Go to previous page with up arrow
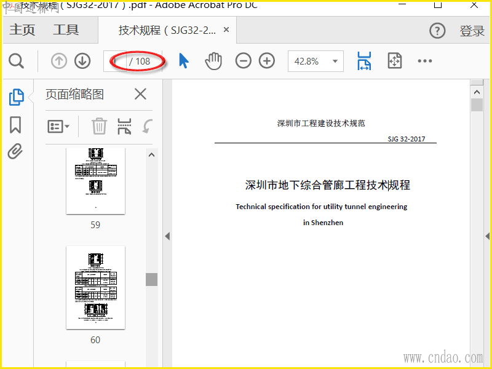Image resolution: width=492 pixels, height=369 pixels. (59, 61)
